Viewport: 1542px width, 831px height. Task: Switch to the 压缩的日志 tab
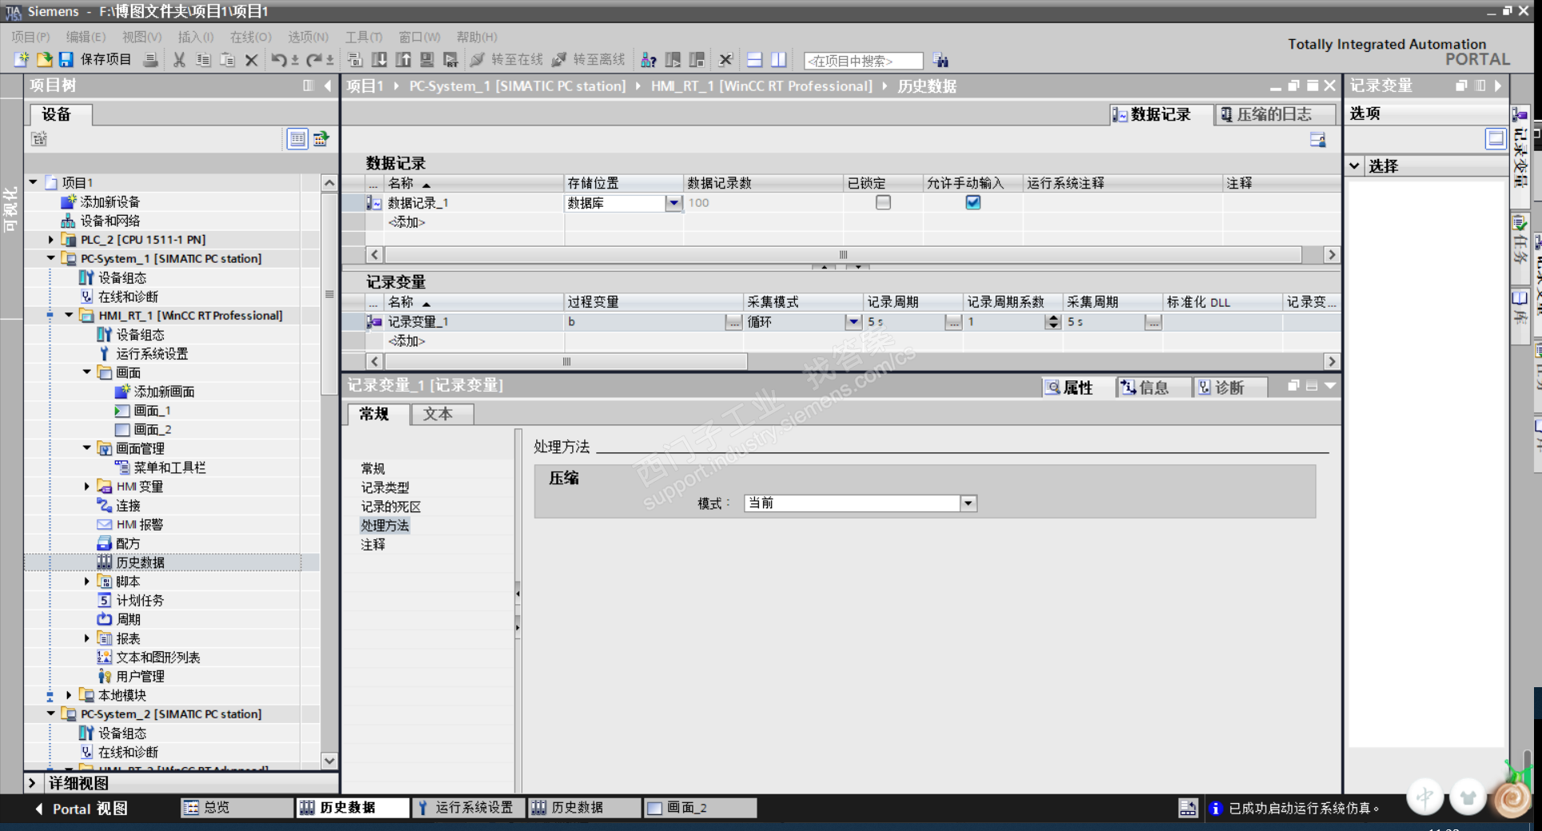(x=1274, y=115)
